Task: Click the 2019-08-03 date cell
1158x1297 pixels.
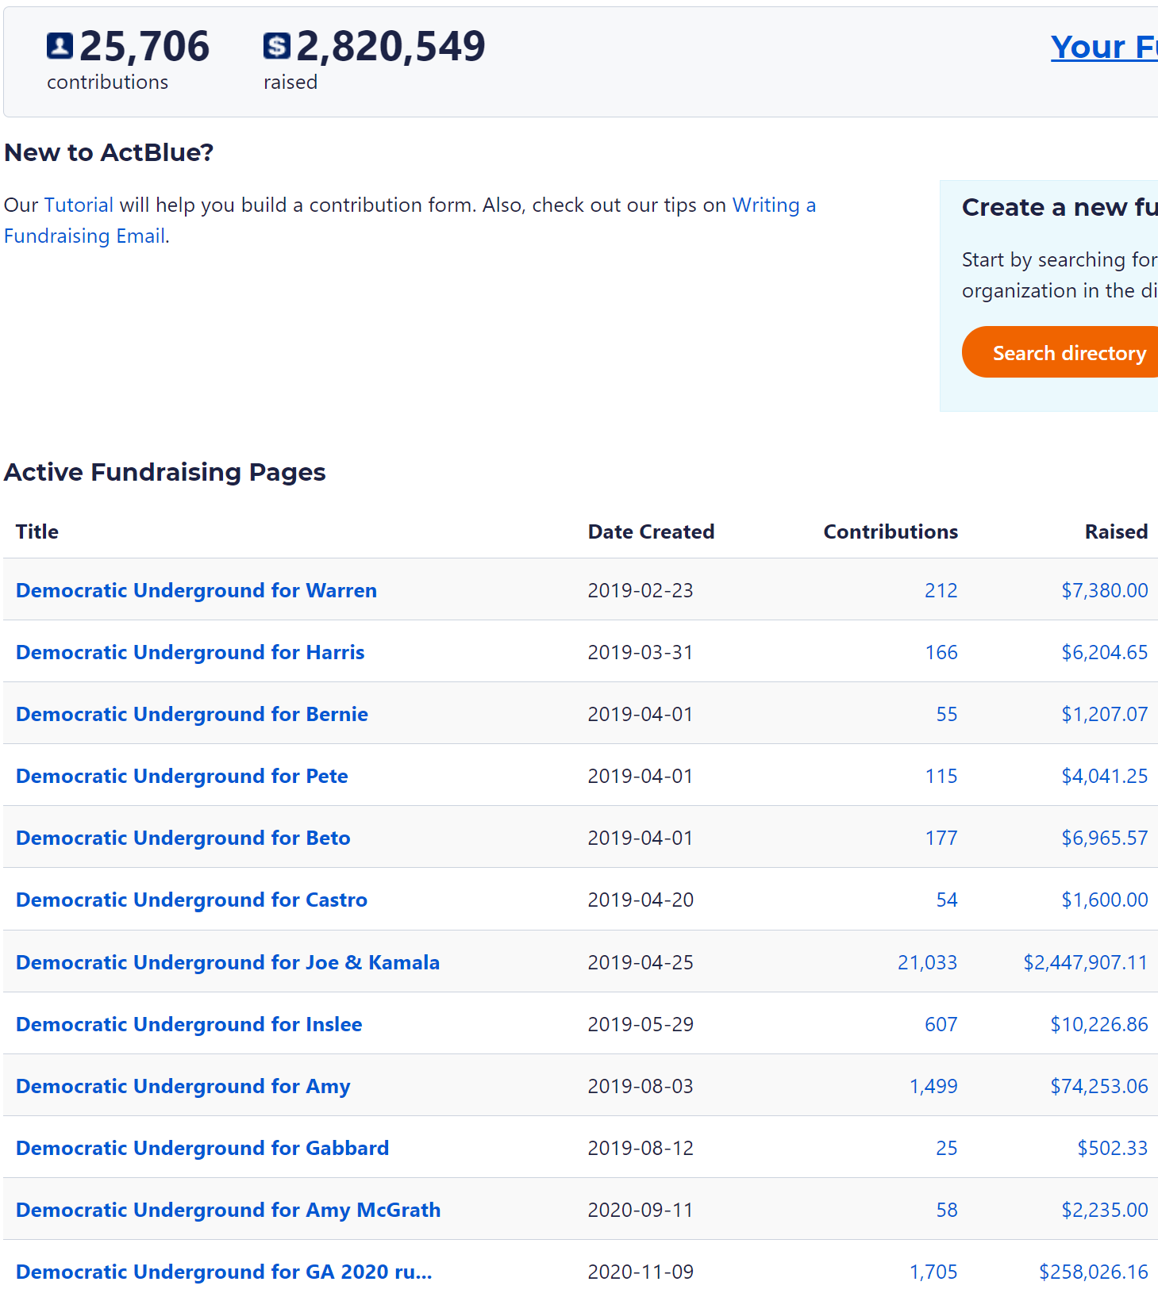Action: pos(641,1086)
